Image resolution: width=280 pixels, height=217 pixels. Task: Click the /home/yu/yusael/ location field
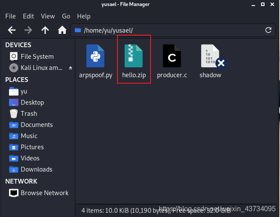(173, 30)
